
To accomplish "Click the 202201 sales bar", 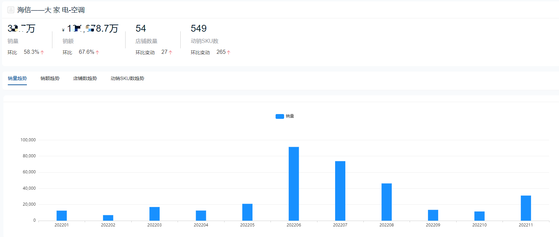I will [x=62, y=216].
